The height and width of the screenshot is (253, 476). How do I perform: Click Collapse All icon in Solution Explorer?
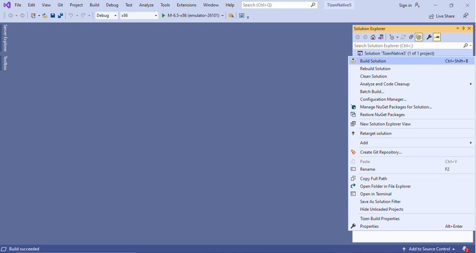pos(411,37)
